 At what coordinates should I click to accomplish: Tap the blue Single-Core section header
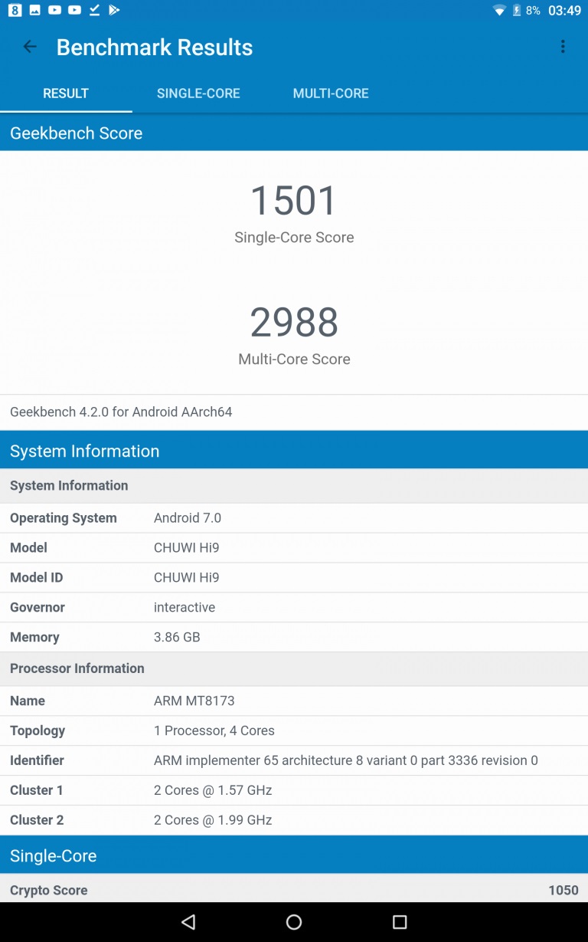[294, 855]
